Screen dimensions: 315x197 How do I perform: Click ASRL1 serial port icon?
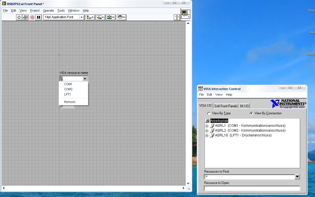pyautogui.click(x=212, y=126)
